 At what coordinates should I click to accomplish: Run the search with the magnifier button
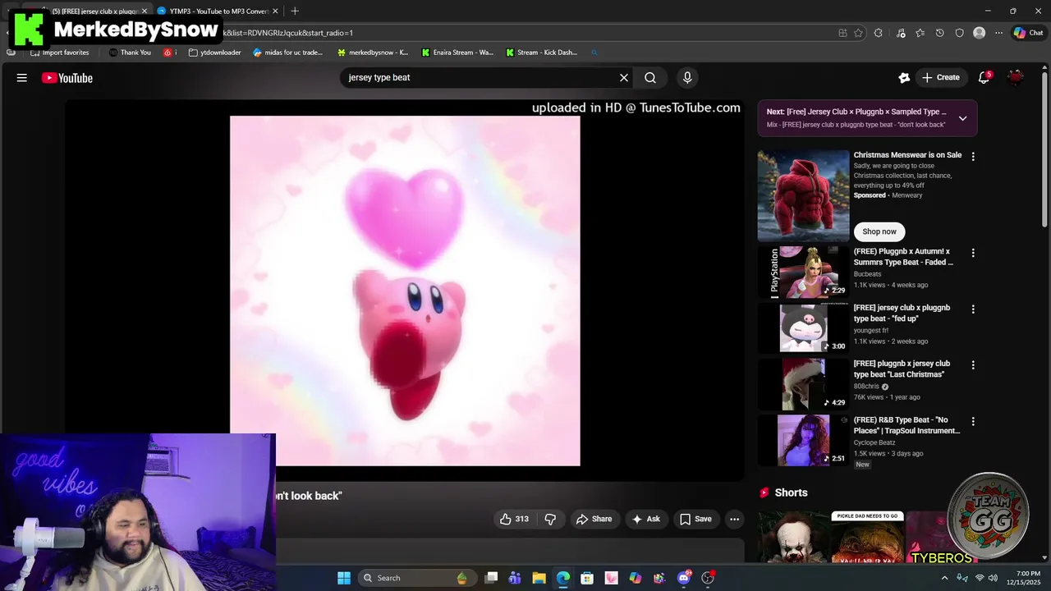[650, 78]
